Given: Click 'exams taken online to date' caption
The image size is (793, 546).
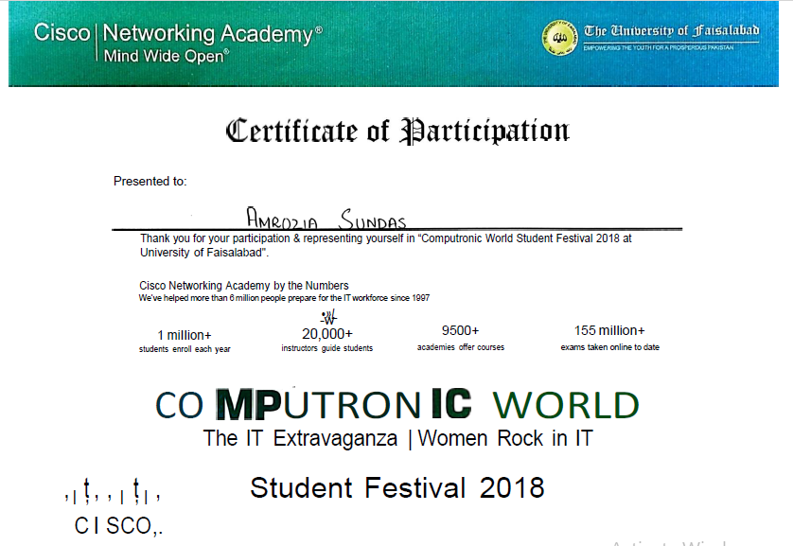Looking at the screenshot, I should pyautogui.click(x=610, y=347).
